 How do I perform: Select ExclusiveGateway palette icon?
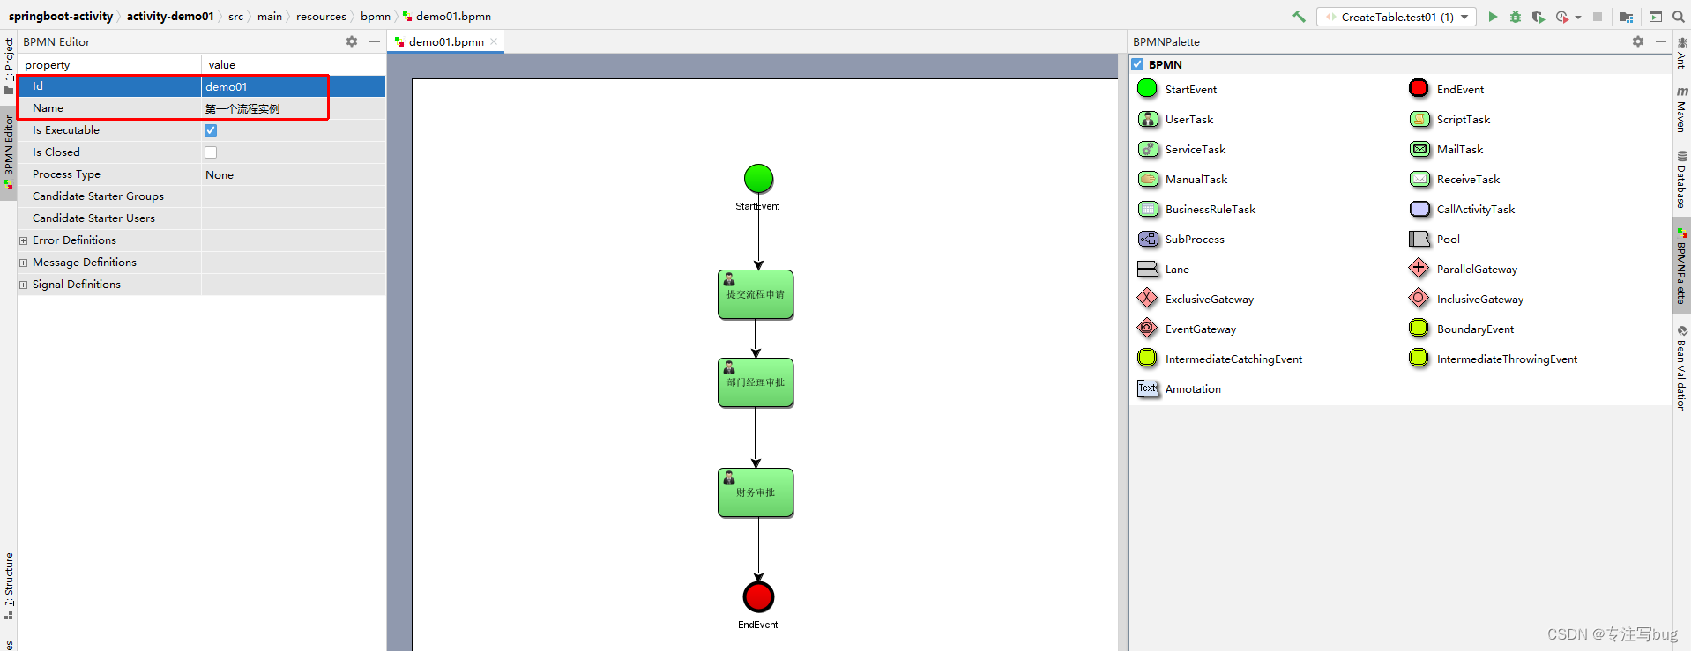coord(1147,299)
